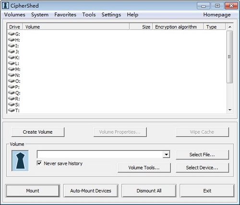The width and height of the screenshot is (240, 205).
Task: Click the CipherShed key logo in Volume group
Action: [x=20, y=160]
